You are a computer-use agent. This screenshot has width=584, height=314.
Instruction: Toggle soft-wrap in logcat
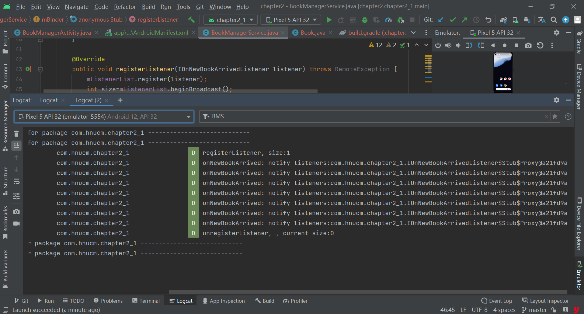(x=16, y=182)
